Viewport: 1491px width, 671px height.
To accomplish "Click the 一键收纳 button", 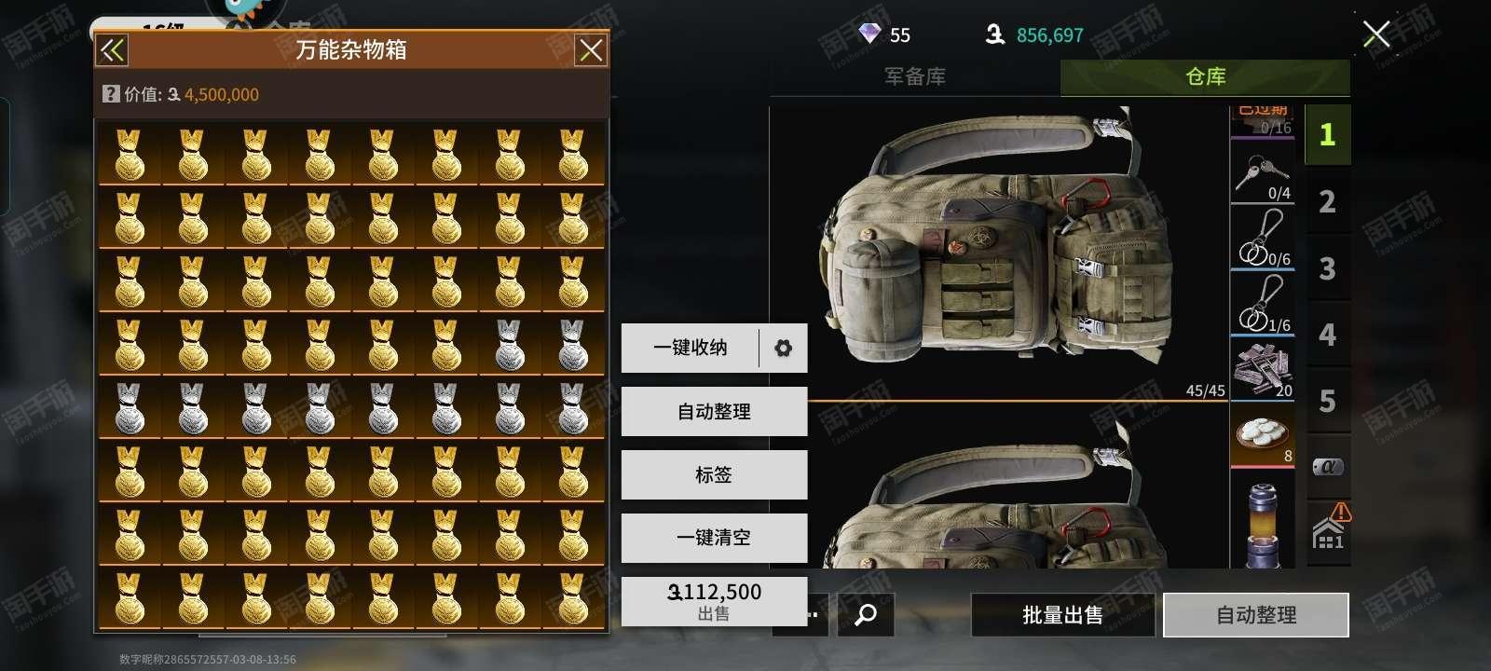I will (x=691, y=348).
